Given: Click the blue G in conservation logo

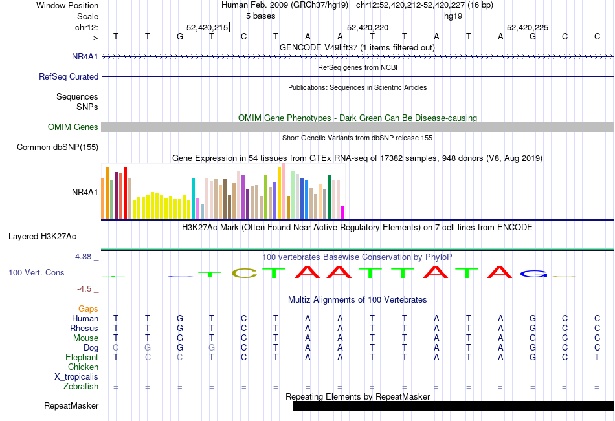Looking at the screenshot, I should (x=533, y=274).
